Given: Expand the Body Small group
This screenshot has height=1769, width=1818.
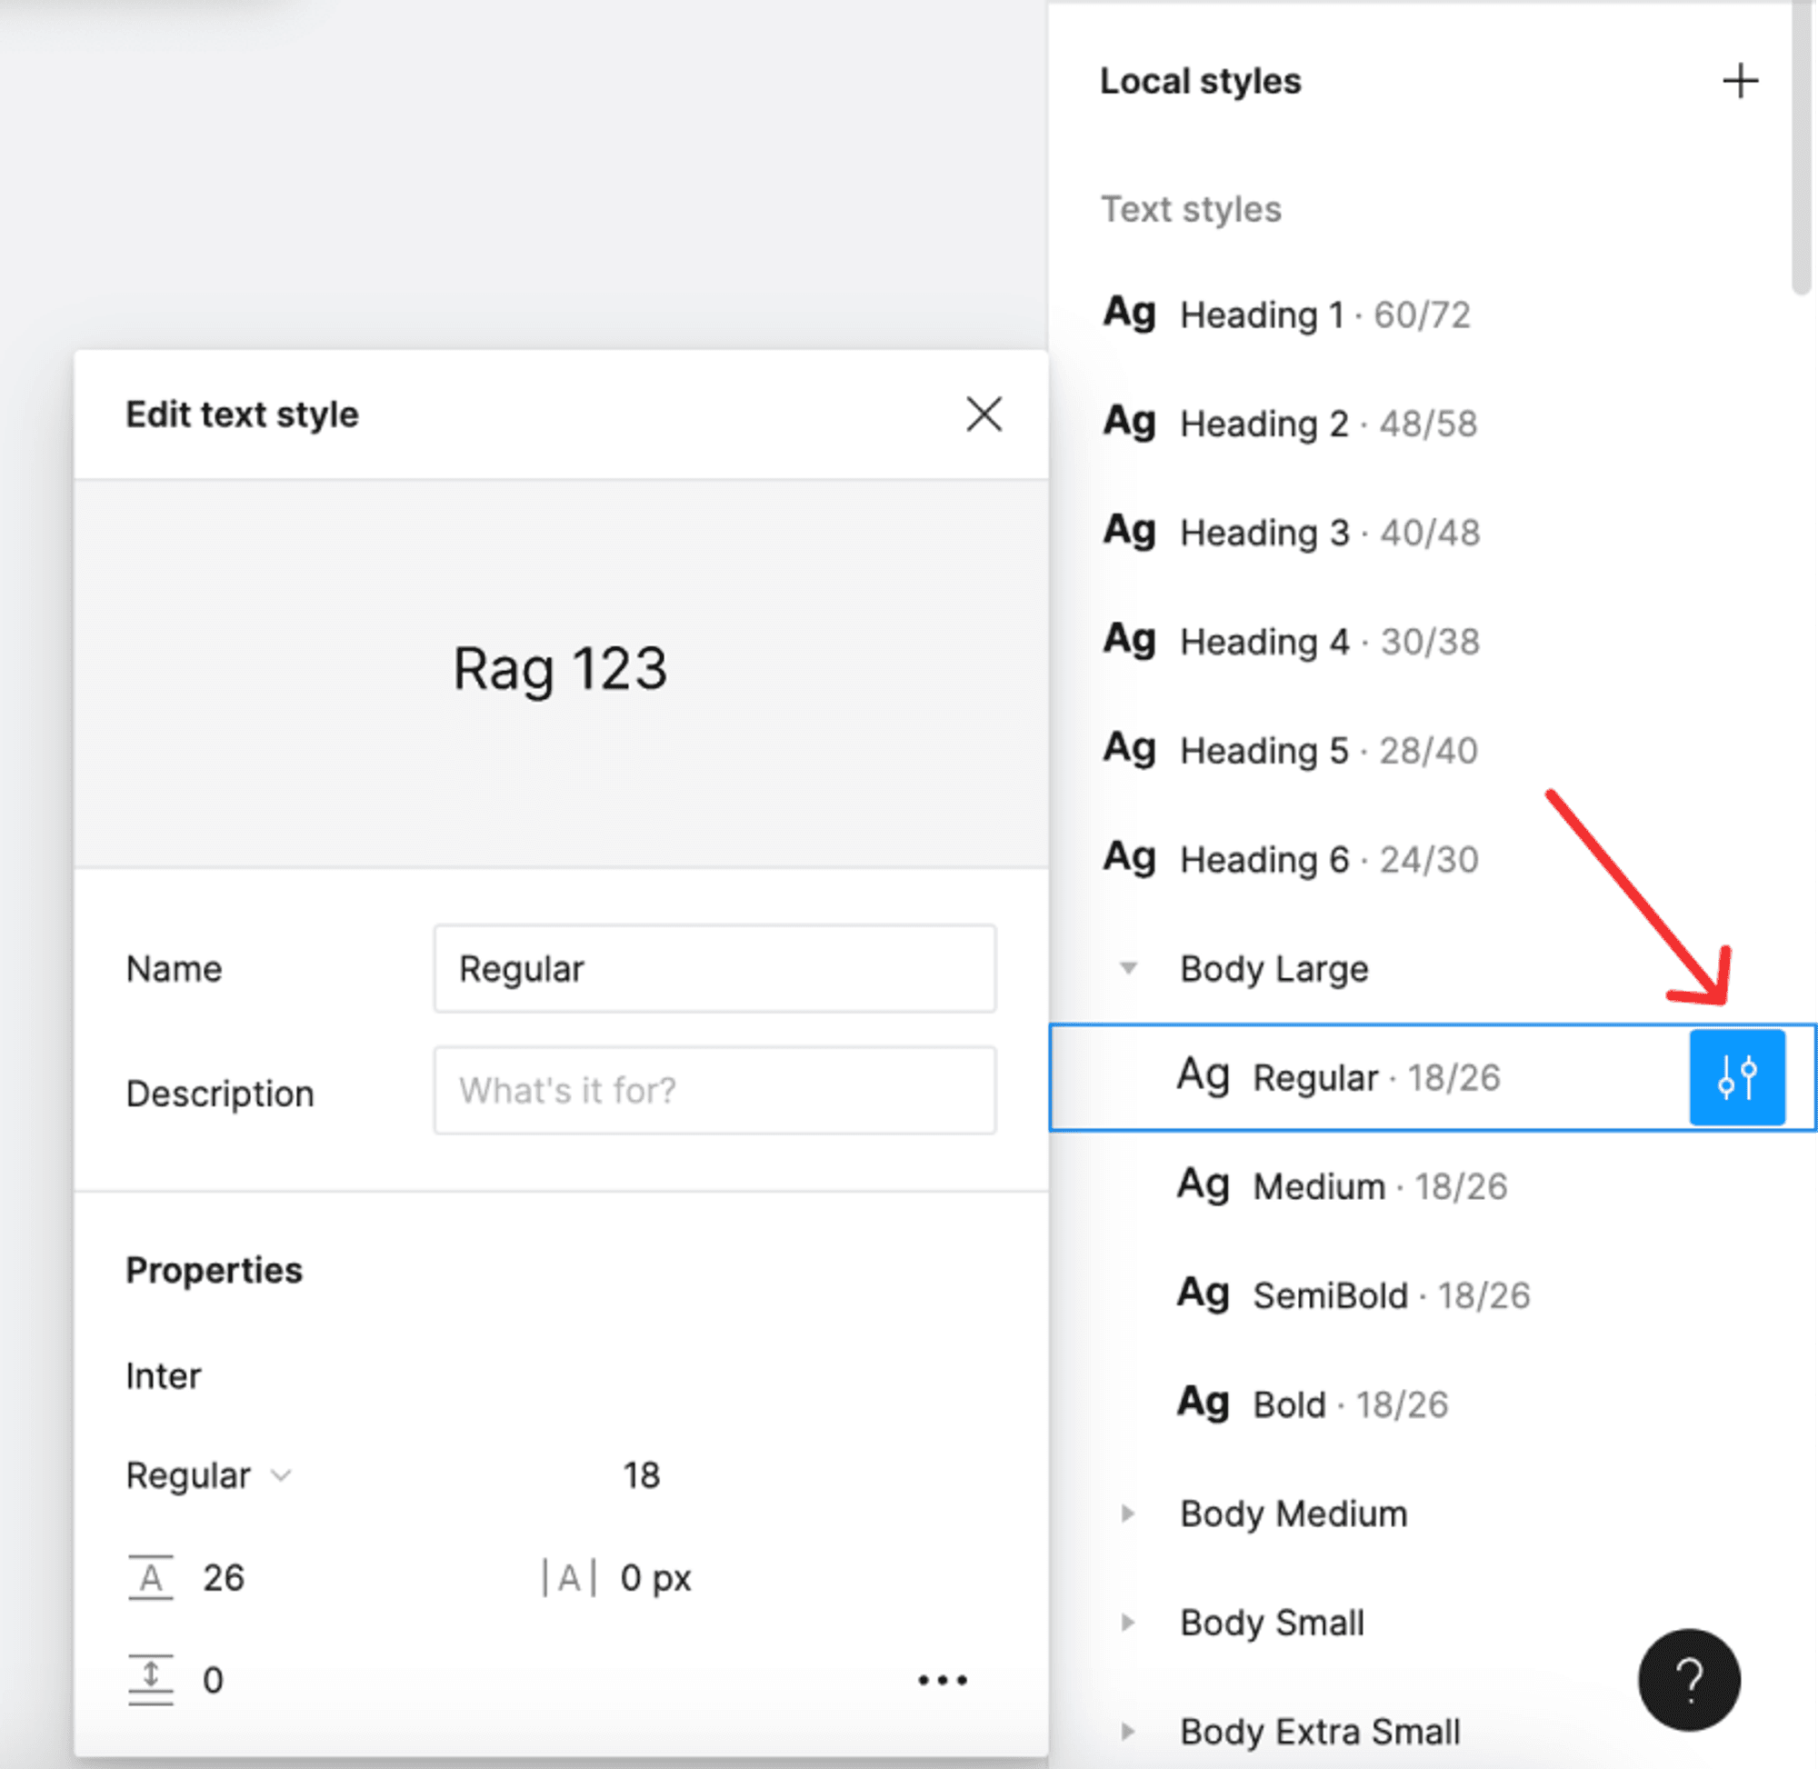Looking at the screenshot, I should pyautogui.click(x=1128, y=1623).
